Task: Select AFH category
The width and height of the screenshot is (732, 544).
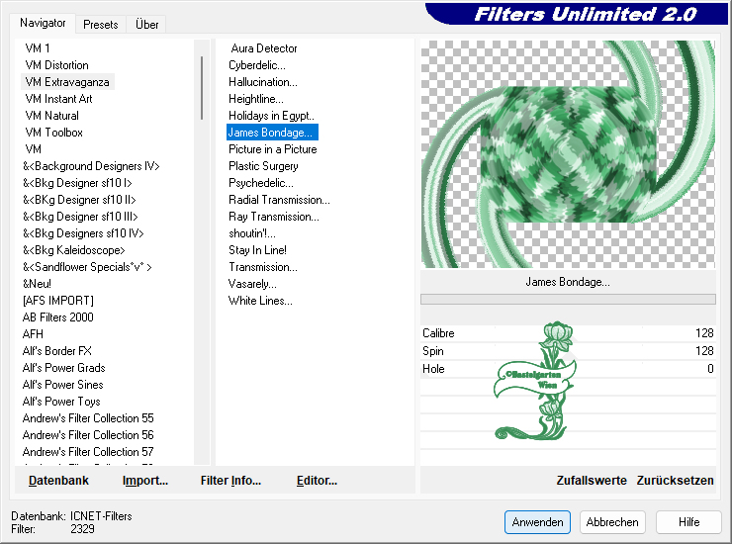Action: tap(33, 334)
